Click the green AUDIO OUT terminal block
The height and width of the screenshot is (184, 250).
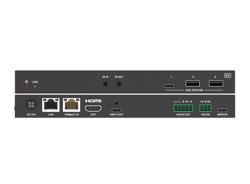click(183, 108)
